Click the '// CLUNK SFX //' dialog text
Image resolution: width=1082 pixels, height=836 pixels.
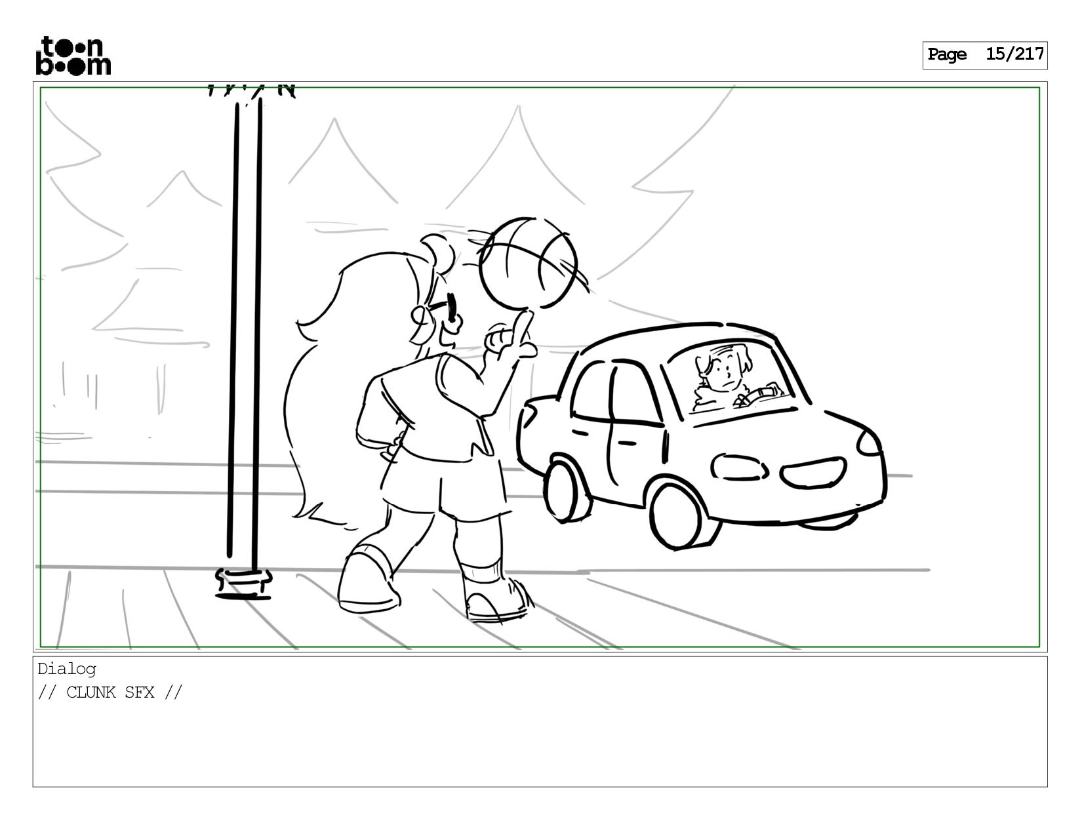pyautogui.click(x=110, y=692)
